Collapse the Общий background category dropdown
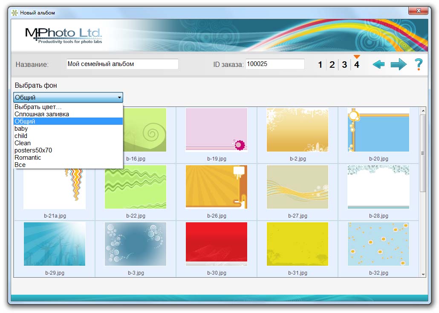The width and height of the screenshot is (439, 313). [x=68, y=98]
